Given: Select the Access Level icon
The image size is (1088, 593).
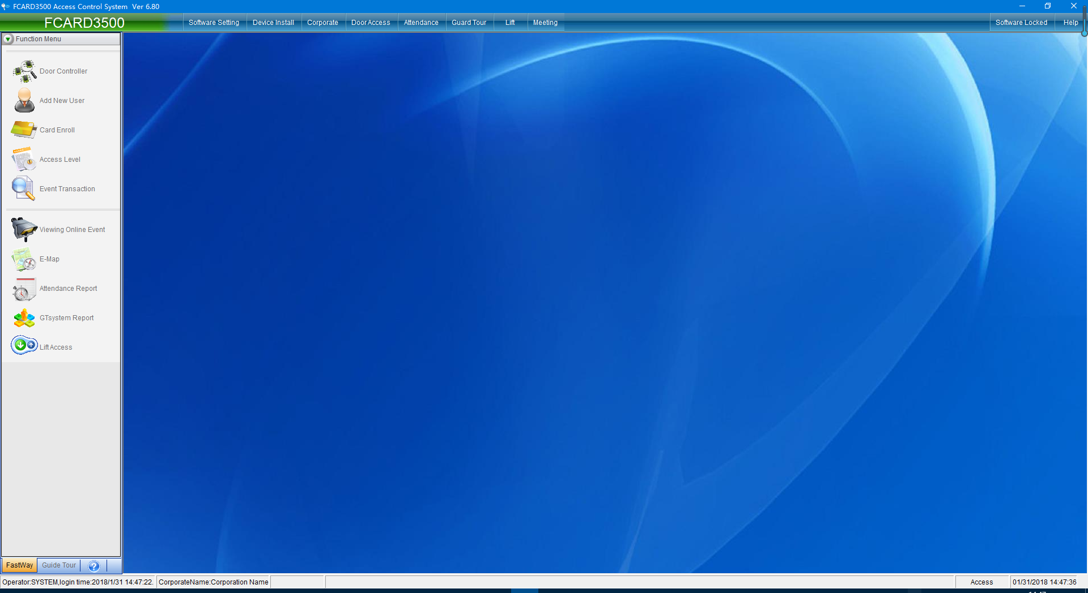Looking at the screenshot, I should point(24,160).
